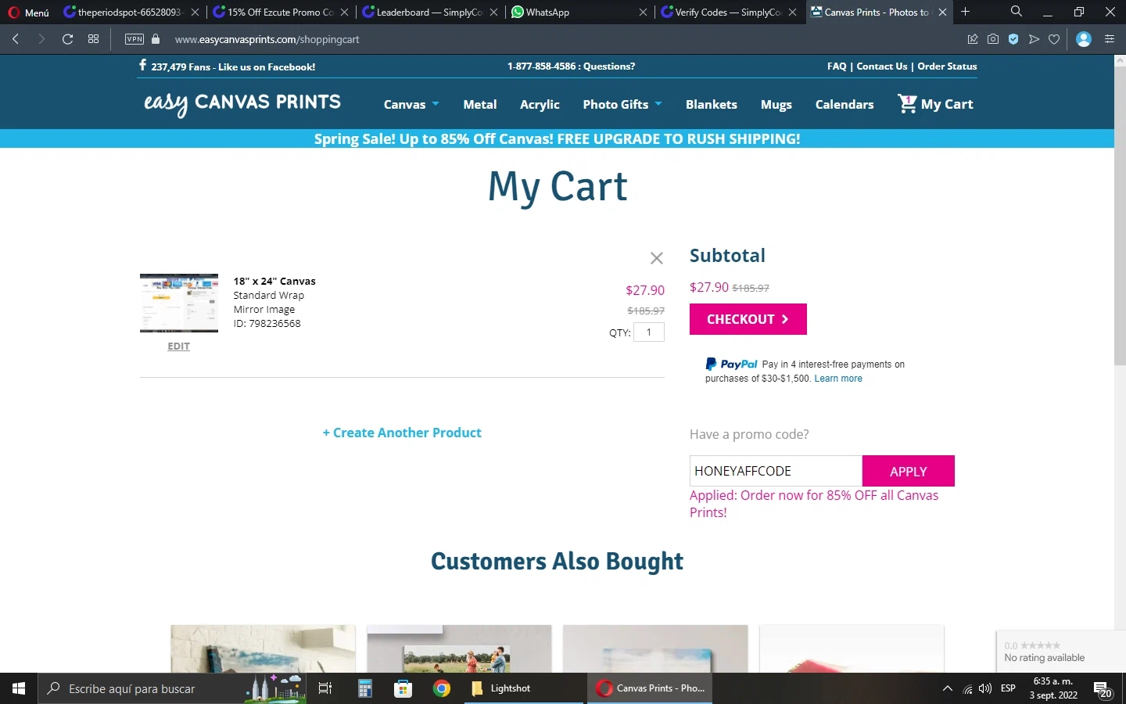Click the pink CHECKOUT button

pos(748,319)
